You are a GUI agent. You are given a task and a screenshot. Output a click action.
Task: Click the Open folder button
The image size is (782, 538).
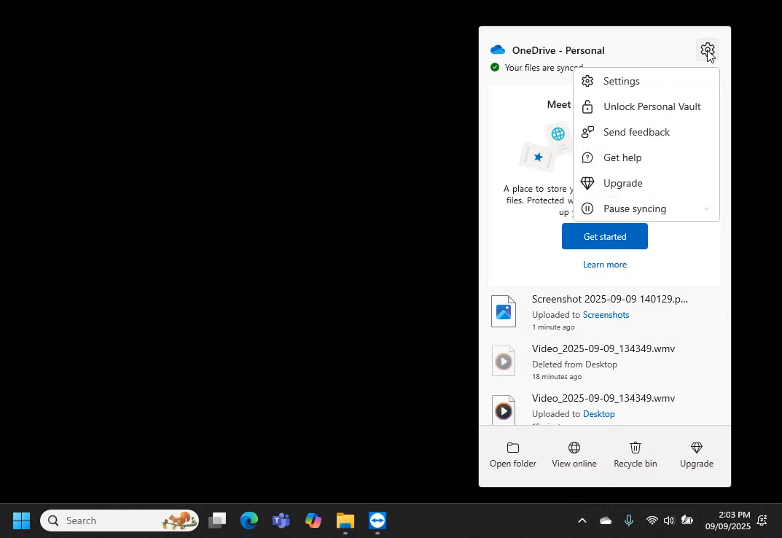[x=512, y=455]
